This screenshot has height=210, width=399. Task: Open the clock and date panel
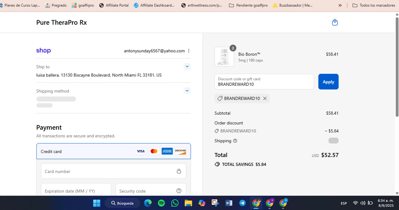[x=386, y=203]
